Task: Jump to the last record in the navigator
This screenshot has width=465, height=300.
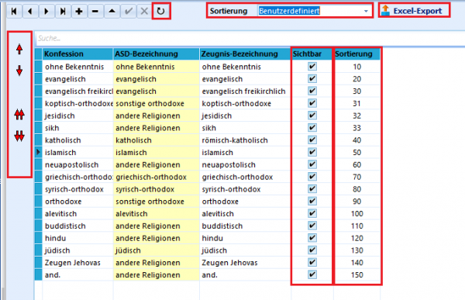Action: click(63, 12)
